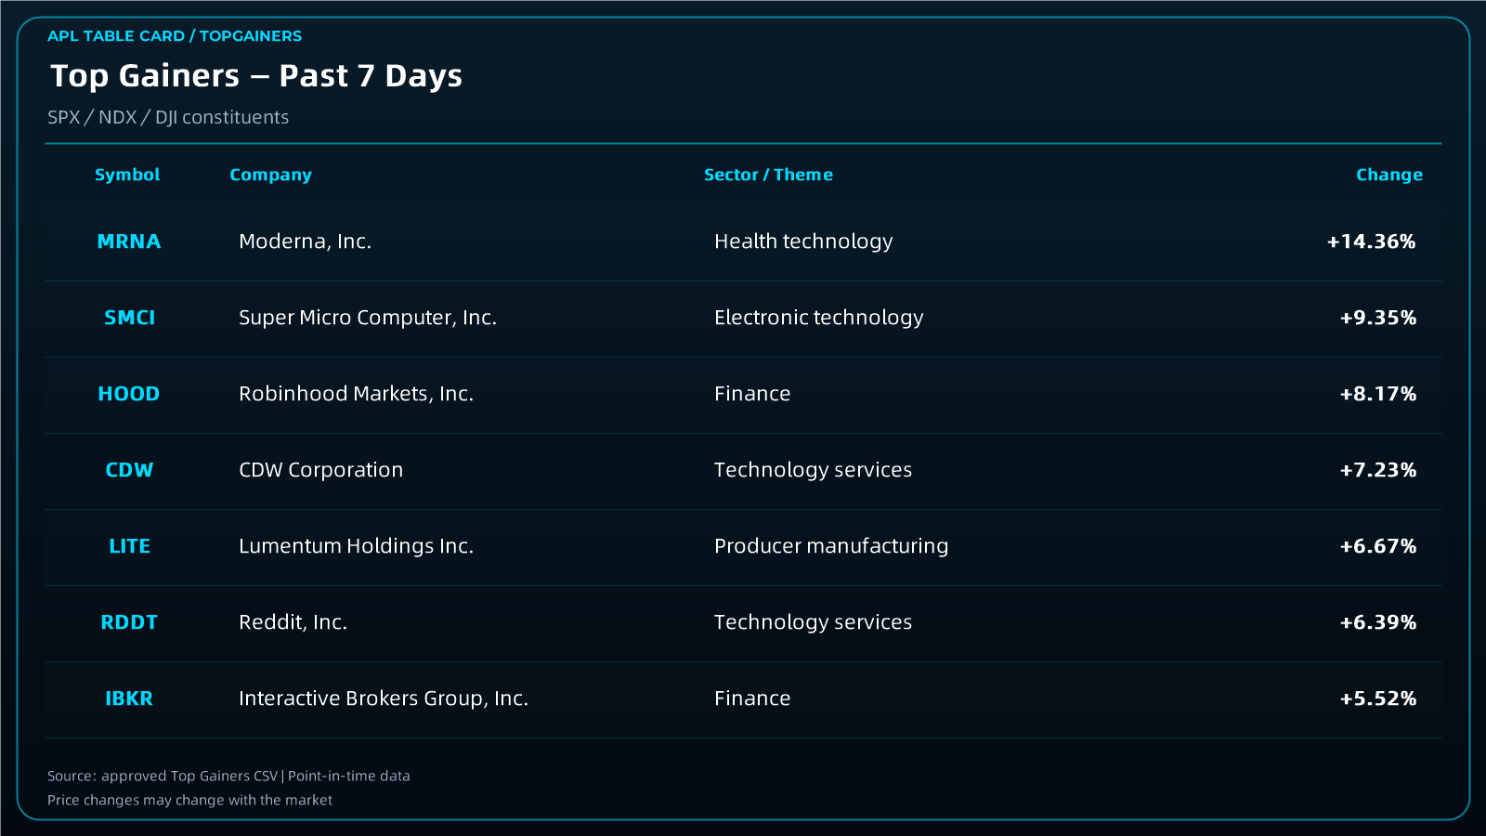Select the LITE ticker symbol
This screenshot has height=836, width=1486.
coord(129,546)
